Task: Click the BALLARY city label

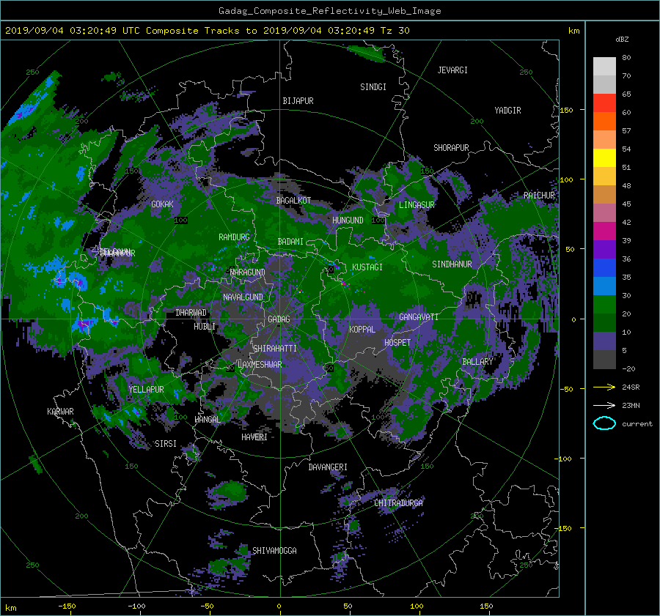Action: 477,362
